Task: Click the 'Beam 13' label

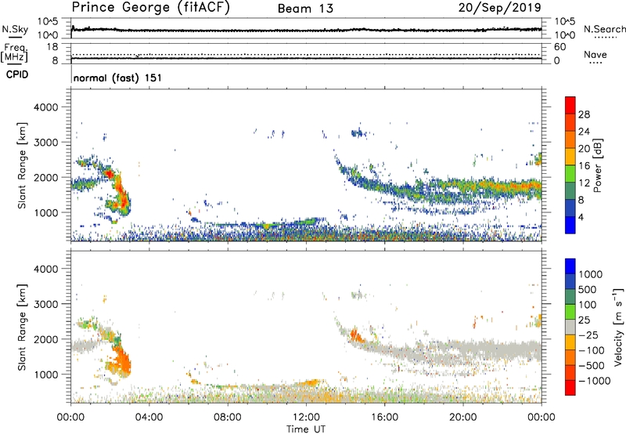Action: click(305, 9)
